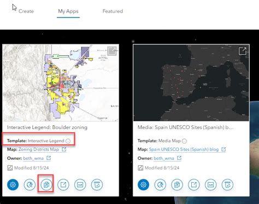Open the Spain UNESCO Sites (Spanish) blog map link
This screenshot has width=259, height=204.
coord(184,149)
